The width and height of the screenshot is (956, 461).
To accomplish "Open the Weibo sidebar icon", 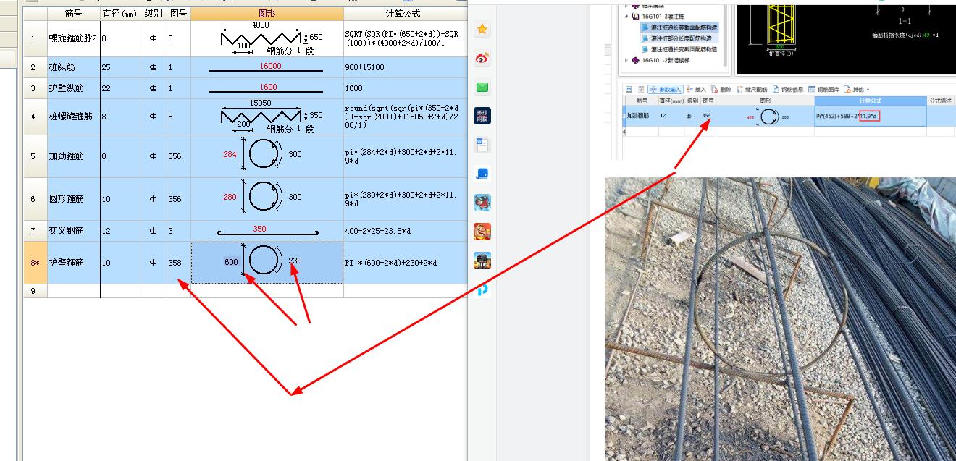I will pyautogui.click(x=482, y=59).
